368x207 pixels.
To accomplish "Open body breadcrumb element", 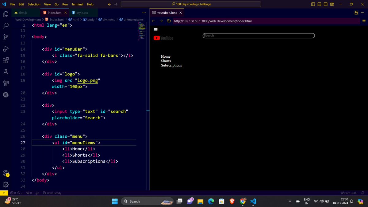I will pyautogui.click(x=88, y=20).
